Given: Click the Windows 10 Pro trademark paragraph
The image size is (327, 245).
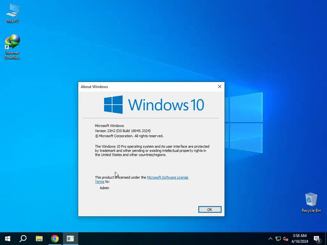Looking at the screenshot, I should (x=152, y=151).
